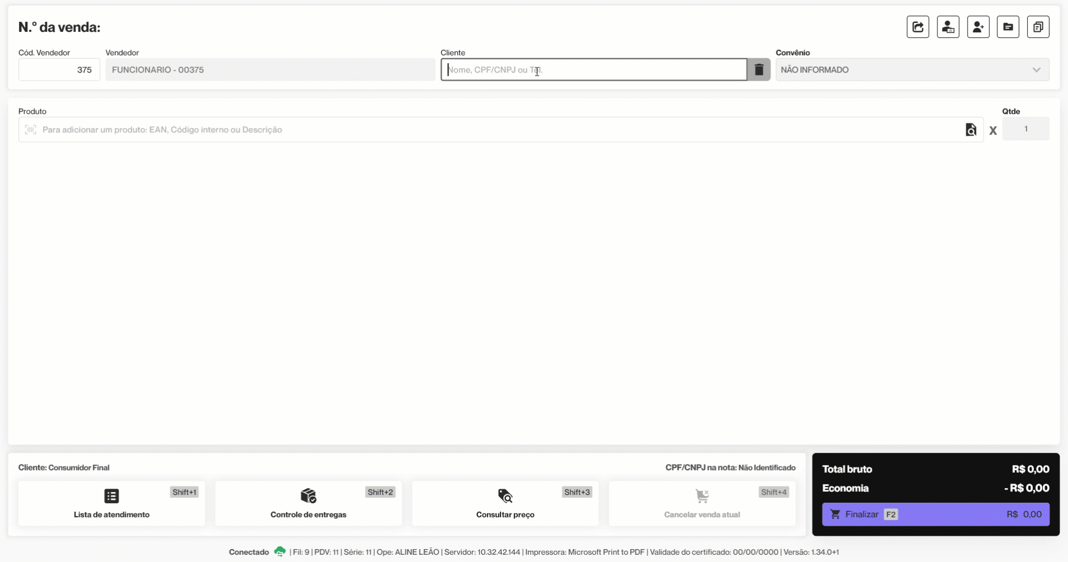The height and width of the screenshot is (562, 1068).
Task: Open the folder icon button
Action: pos(1008,27)
